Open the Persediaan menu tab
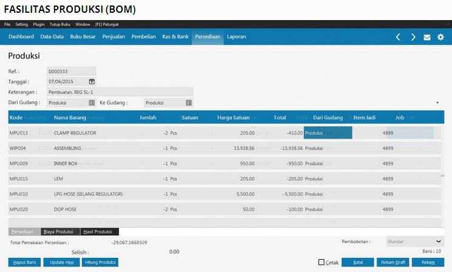 coord(207,37)
